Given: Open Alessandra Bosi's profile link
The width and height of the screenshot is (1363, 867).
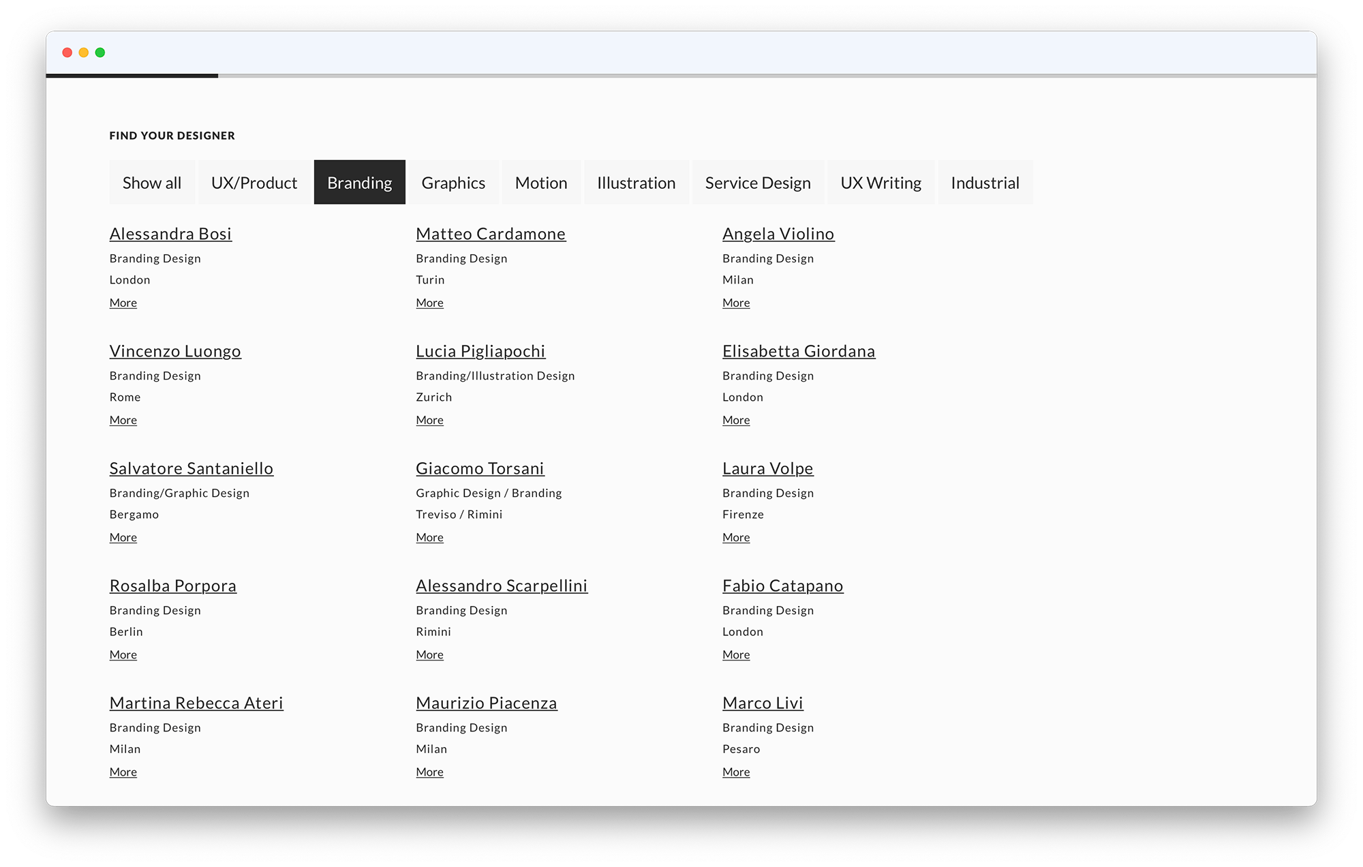Looking at the screenshot, I should (170, 234).
